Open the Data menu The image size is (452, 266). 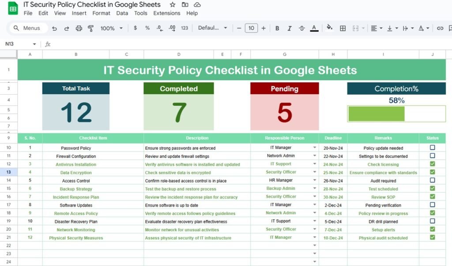121,13
